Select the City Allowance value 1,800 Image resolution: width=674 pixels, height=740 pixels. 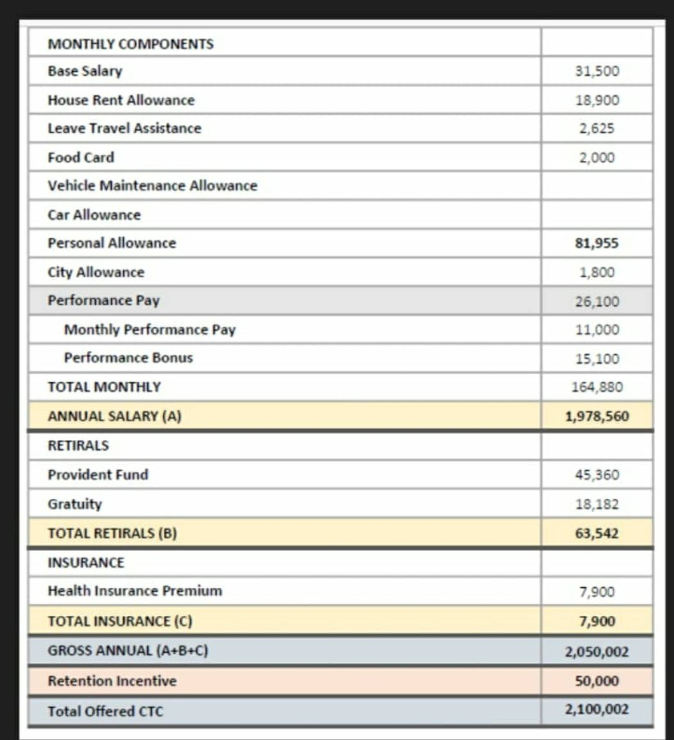pos(597,272)
